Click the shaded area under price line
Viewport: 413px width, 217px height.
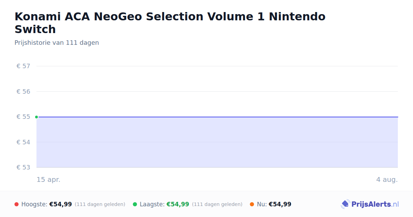click(x=217, y=142)
